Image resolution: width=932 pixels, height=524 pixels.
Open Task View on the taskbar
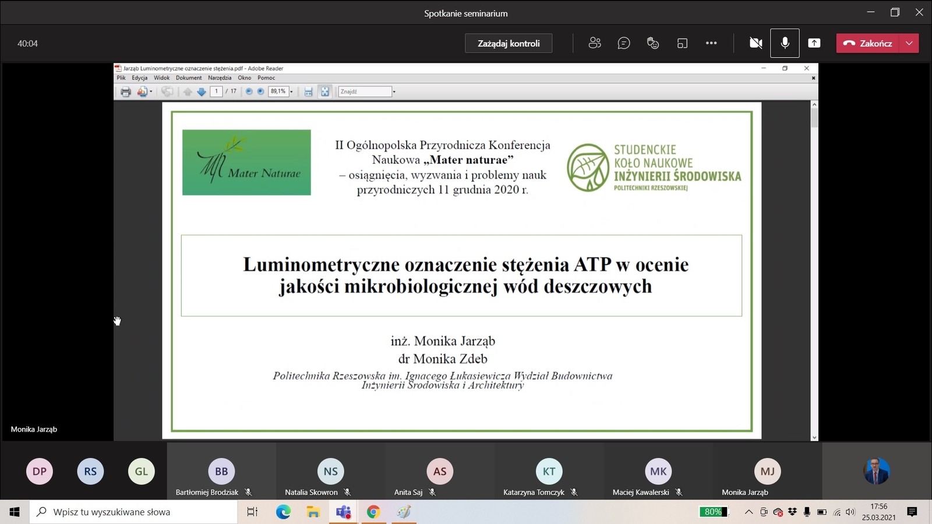pyautogui.click(x=252, y=512)
